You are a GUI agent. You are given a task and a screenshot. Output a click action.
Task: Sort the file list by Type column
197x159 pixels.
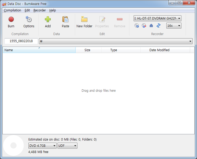(x=121, y=50)
